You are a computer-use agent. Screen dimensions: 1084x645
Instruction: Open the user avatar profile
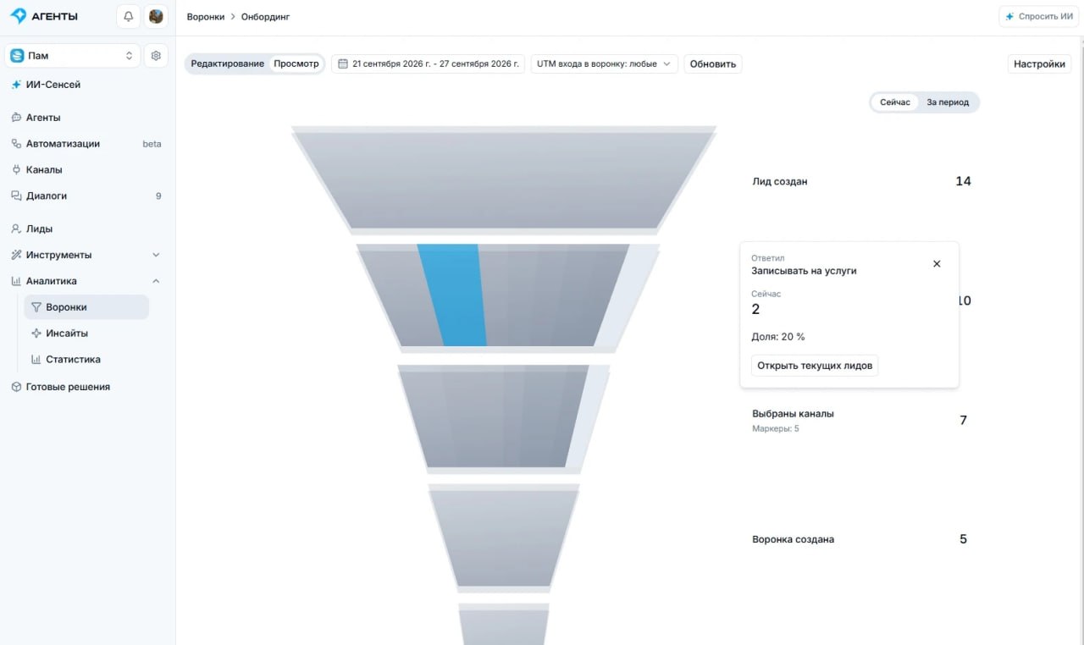(156, 16)
